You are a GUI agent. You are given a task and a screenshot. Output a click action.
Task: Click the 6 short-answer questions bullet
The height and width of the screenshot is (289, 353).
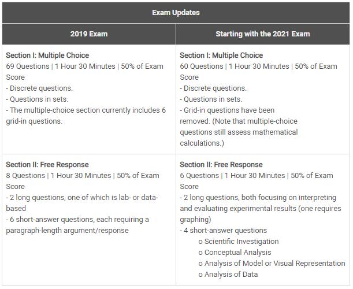click(77, 225)
